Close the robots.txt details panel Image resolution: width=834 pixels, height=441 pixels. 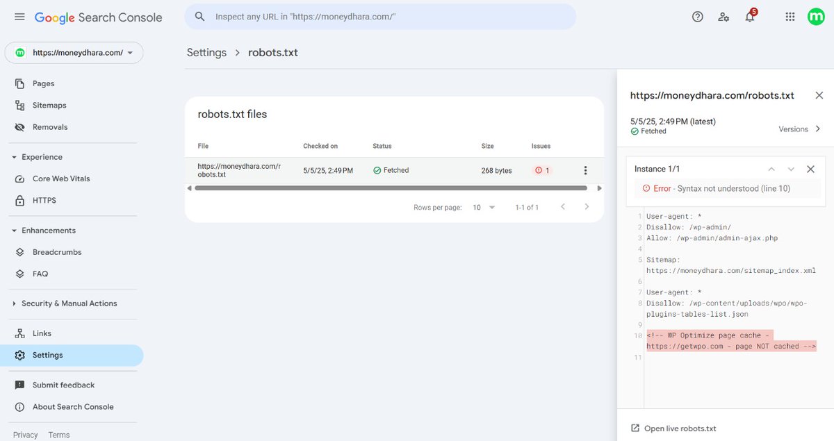[819, 96]
